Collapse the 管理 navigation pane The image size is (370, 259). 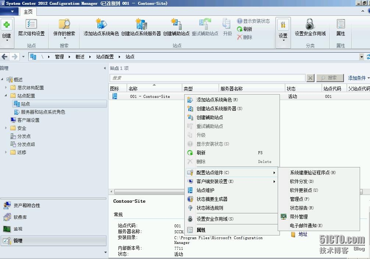(105, 68)
